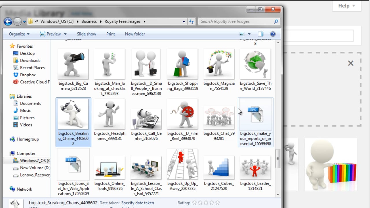Select the Recent Places shortcut
370x208 pixels.
pos(31,68)
